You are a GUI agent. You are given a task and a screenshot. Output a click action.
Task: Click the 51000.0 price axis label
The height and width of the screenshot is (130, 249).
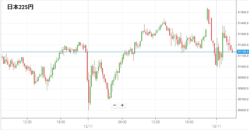coord(243,67)
